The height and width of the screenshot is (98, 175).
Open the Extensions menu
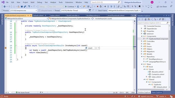(69, 2)
